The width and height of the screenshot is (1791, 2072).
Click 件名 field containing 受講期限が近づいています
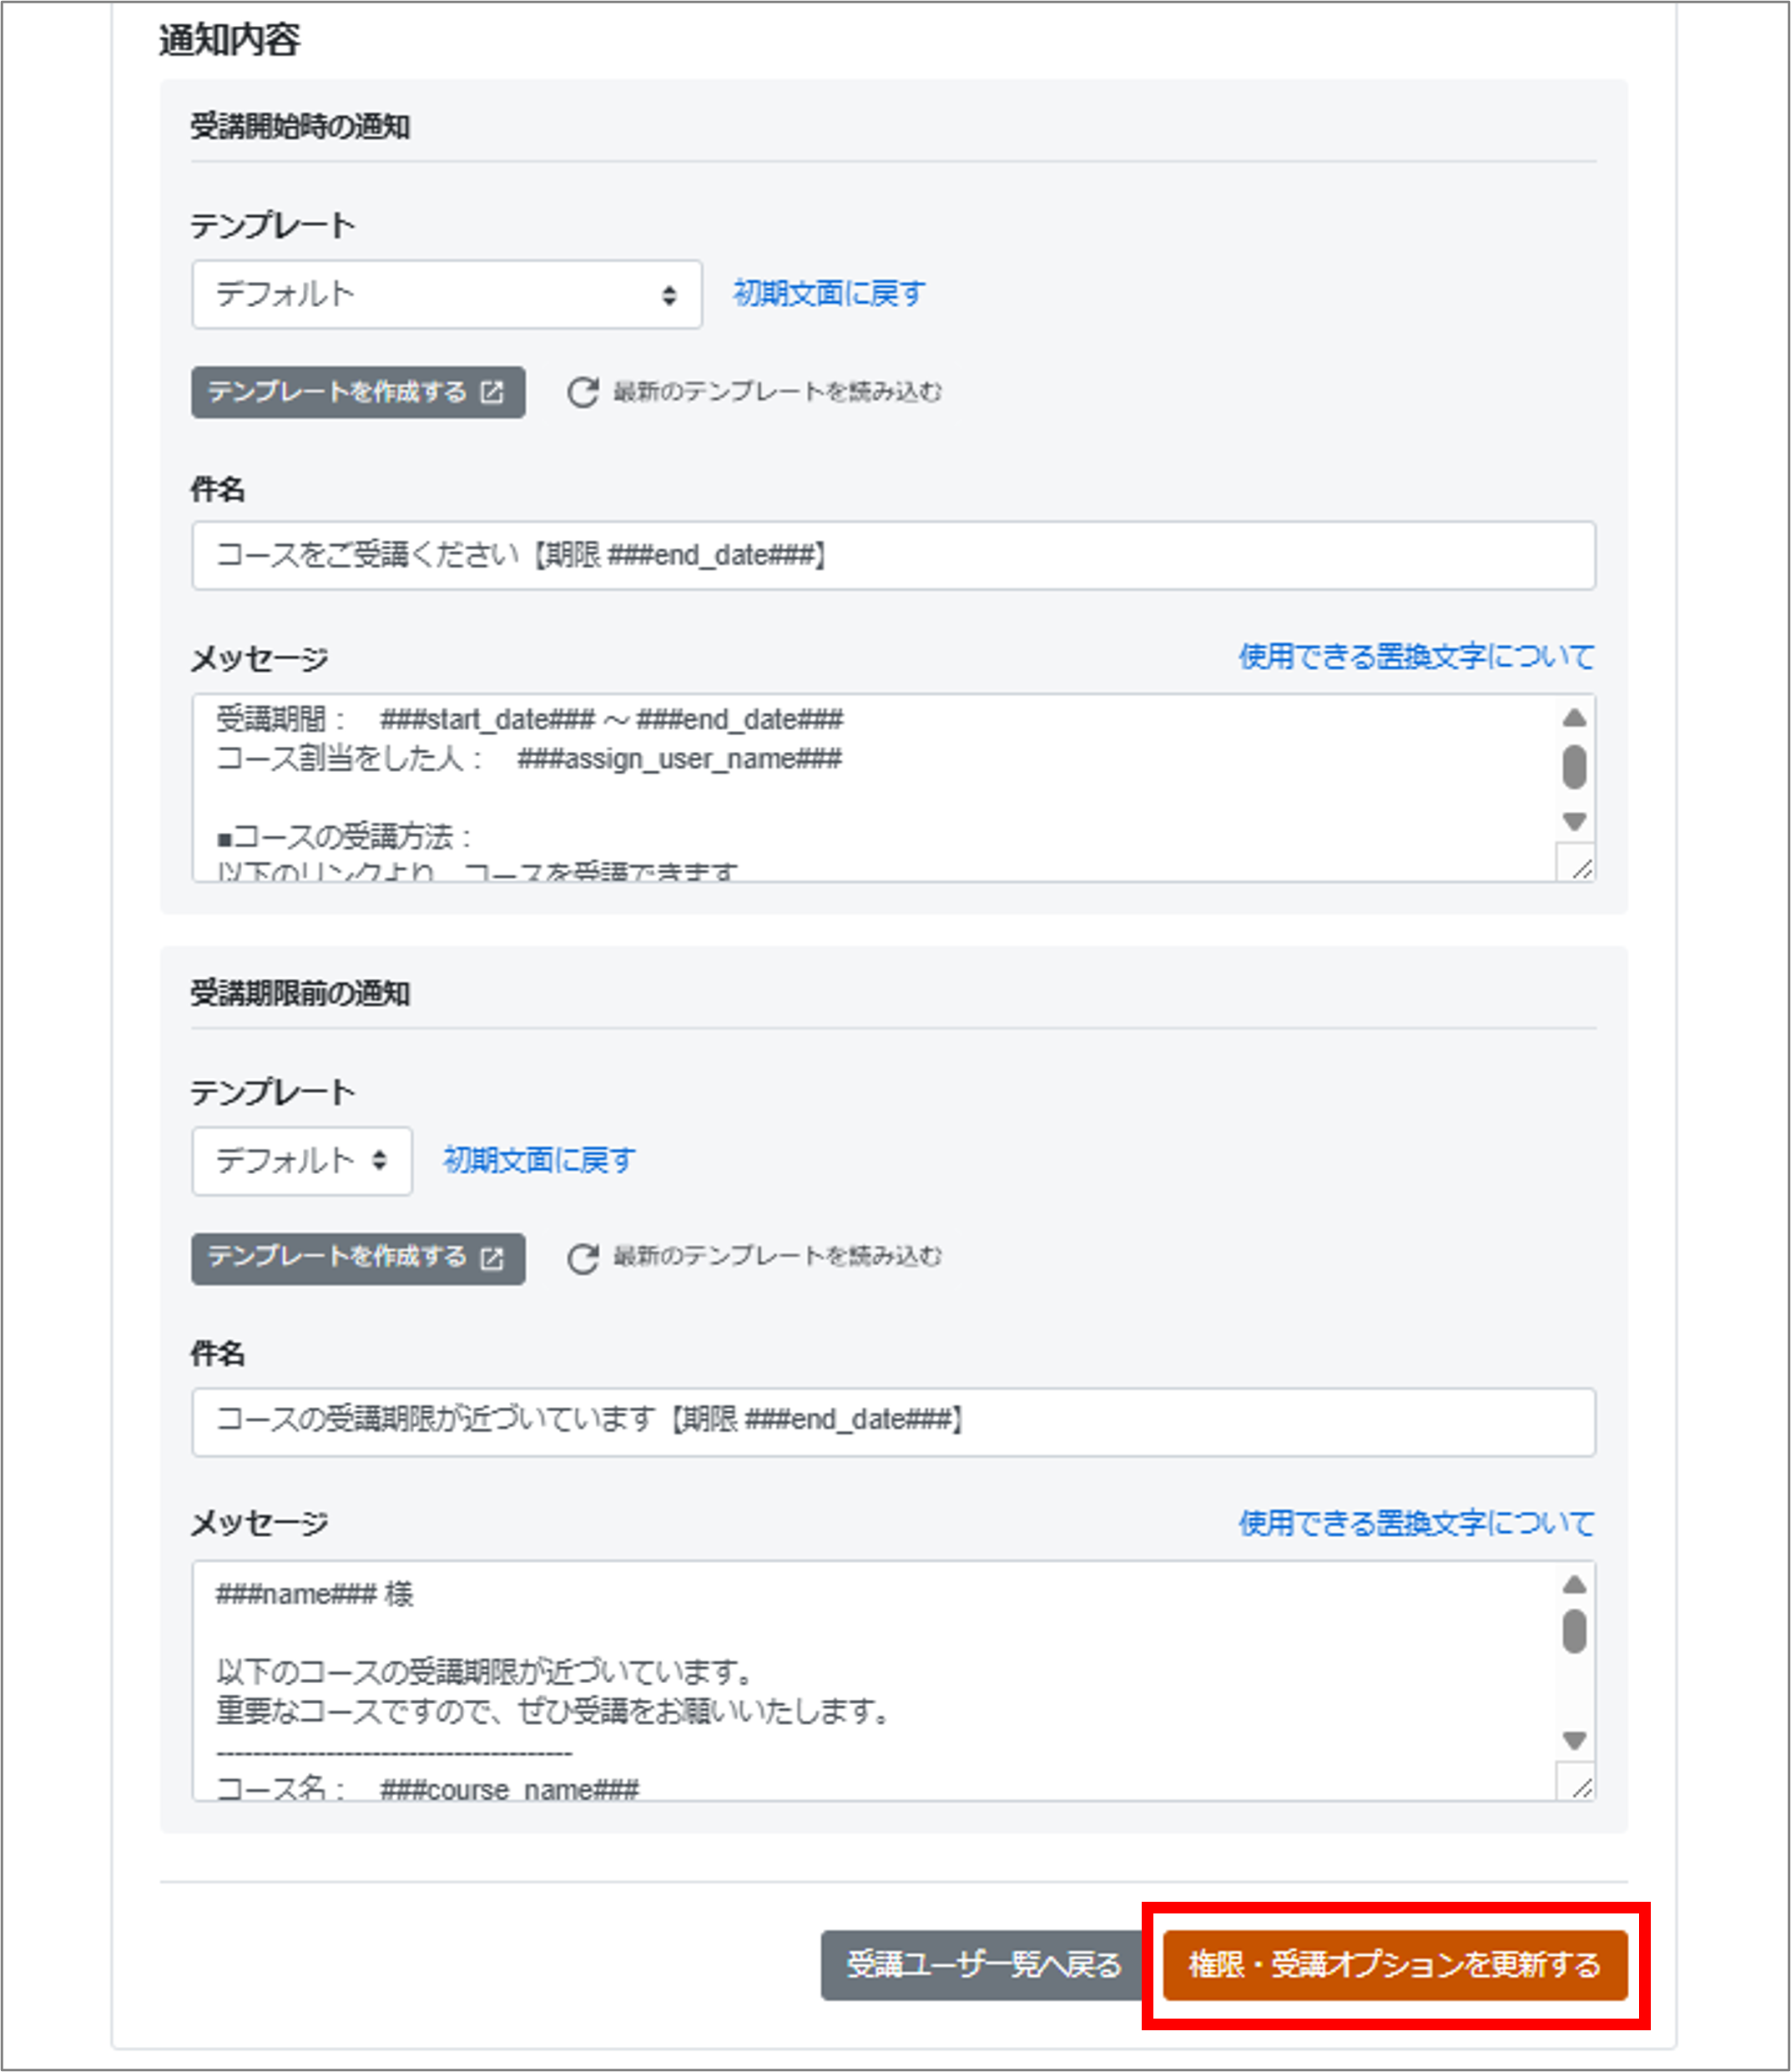(892, 1421)
